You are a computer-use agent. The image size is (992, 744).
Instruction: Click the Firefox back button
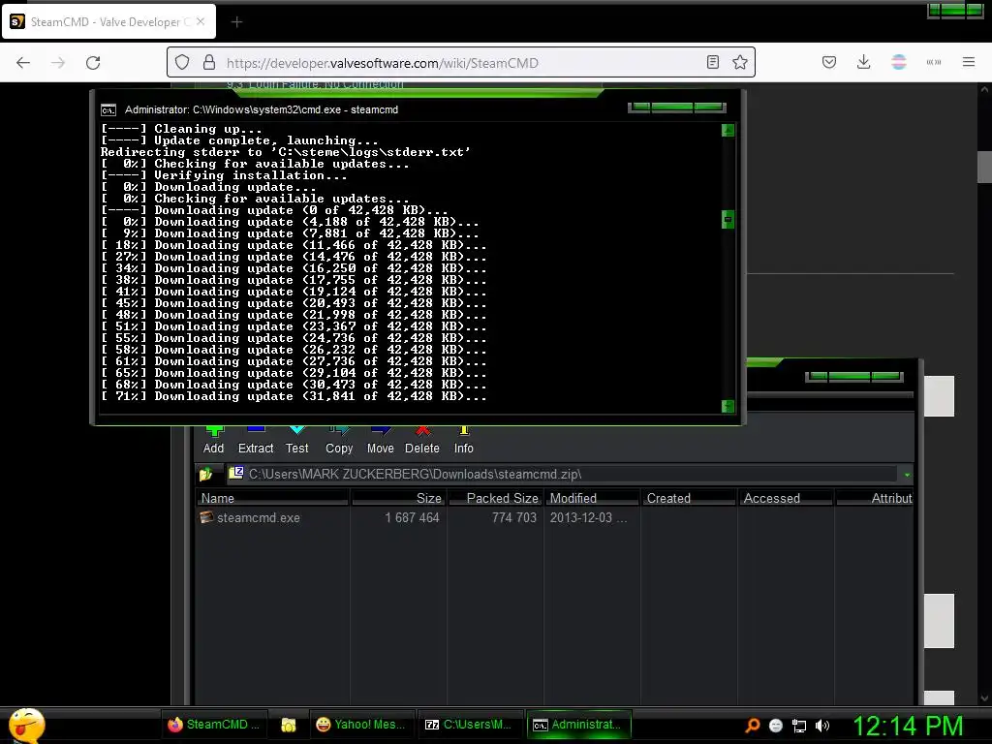(23, 63)
